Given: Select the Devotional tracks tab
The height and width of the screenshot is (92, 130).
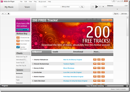Looking at the screenshot, I should [x=82, y=52].
